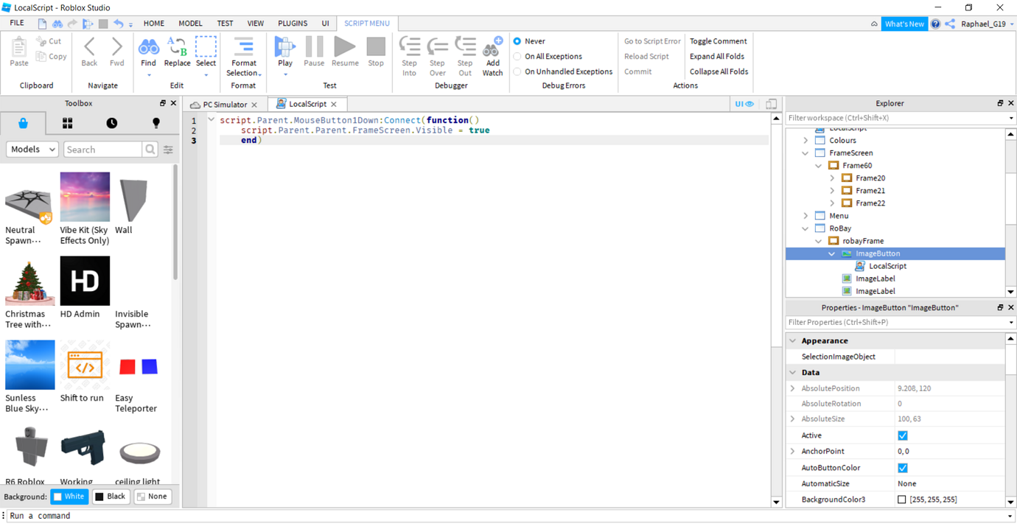Open the Toolbox creations lightbulb tab

coord(155,123)
